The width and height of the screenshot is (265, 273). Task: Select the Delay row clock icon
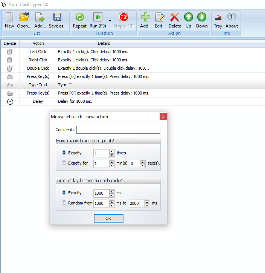coord(10,102)
